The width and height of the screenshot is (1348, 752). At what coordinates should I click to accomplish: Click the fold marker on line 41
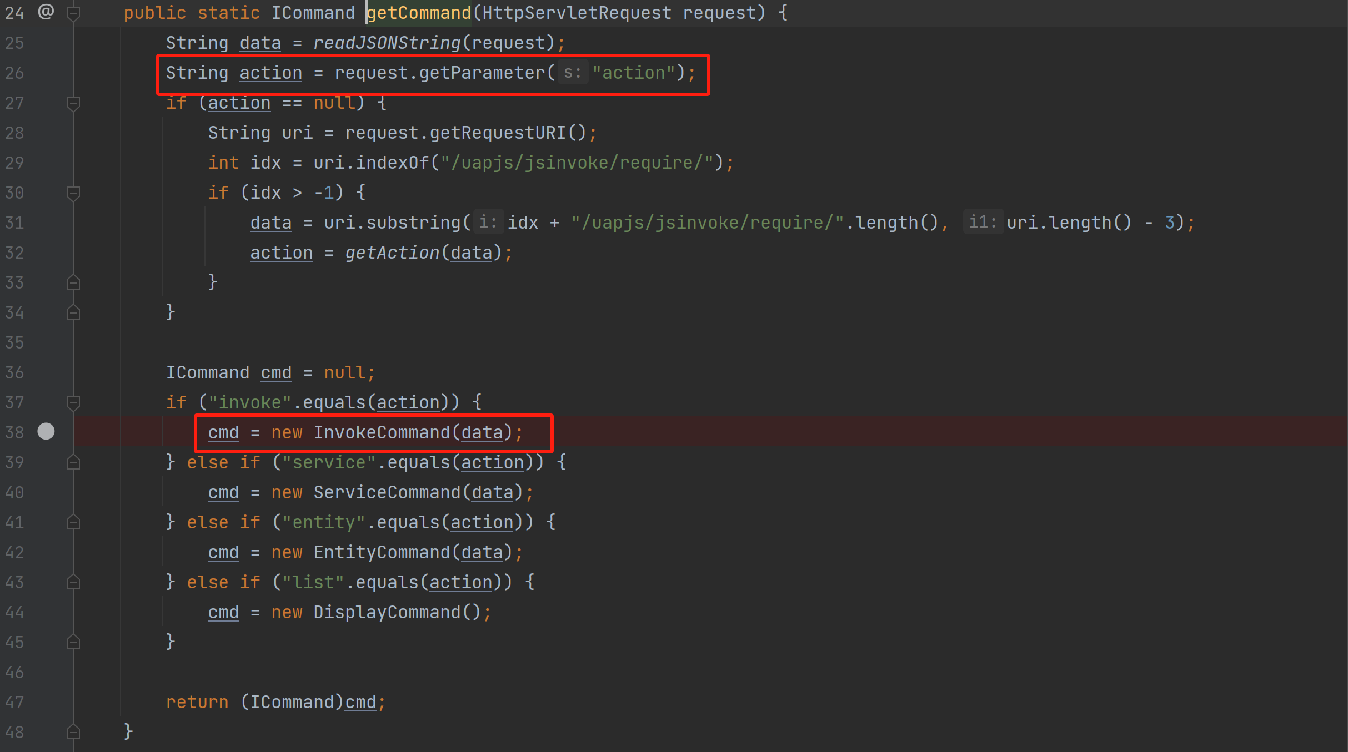(73, 522)
